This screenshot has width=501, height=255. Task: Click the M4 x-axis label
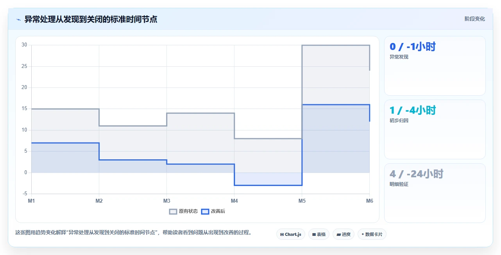pos(234,201)
